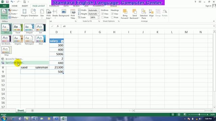Click the Undo arrow icon
Viewport: 216px width, 121px height.
click(12, 2)
